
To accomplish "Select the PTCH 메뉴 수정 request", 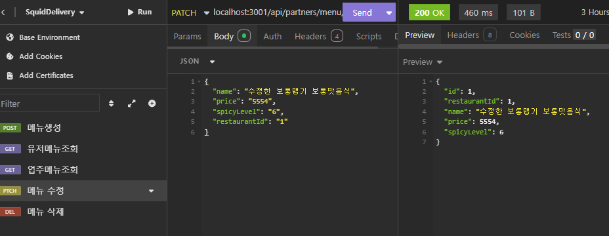I will (x=83, y=191).
